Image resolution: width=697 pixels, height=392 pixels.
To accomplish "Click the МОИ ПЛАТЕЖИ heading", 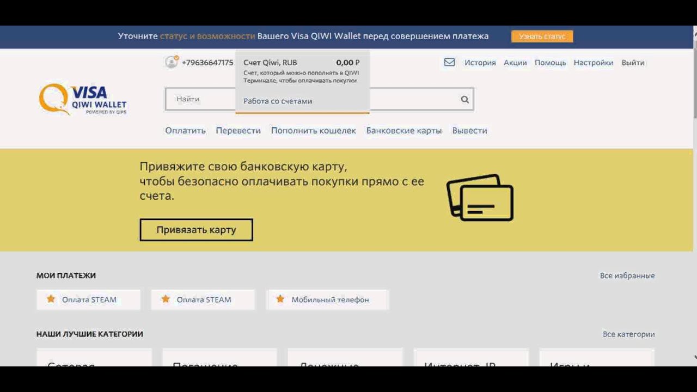I will pos(66,275).
